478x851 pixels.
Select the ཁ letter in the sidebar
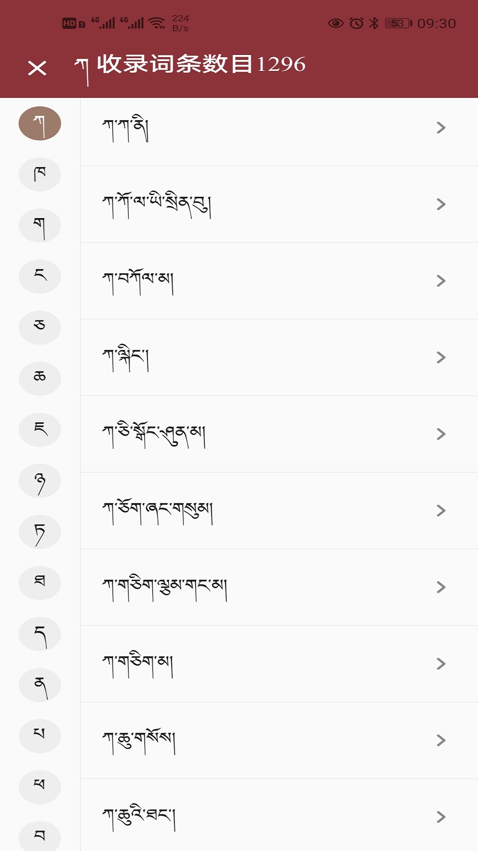(x=40, y=175)
